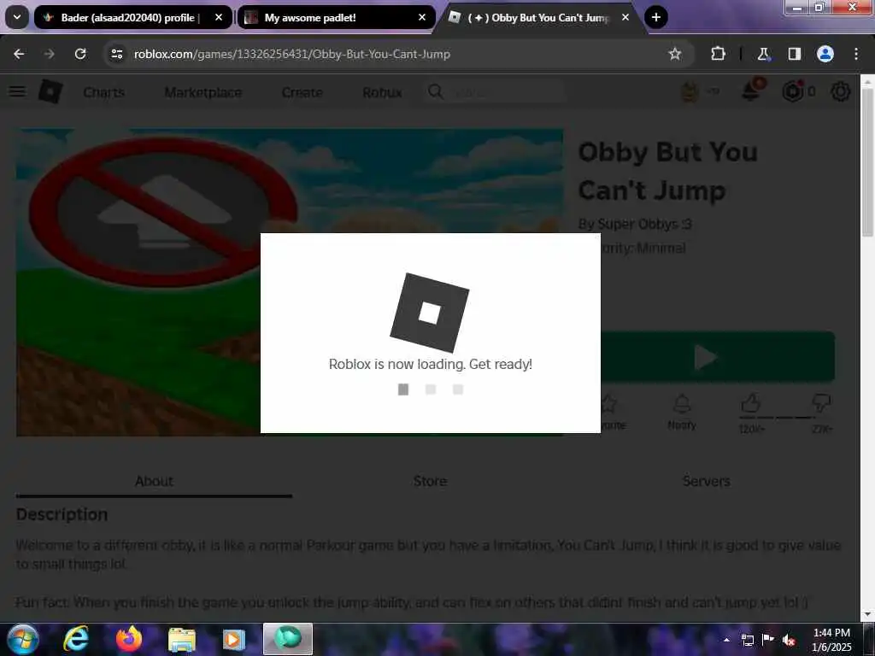Open Roblox settings gear
Viewport: 875px width, 656px height.
click(841, 91)
